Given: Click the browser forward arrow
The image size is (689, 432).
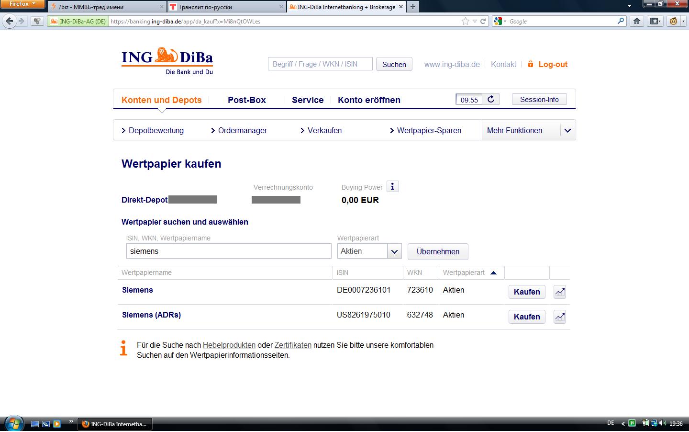Looking at the screenshot, I should 22,21.
